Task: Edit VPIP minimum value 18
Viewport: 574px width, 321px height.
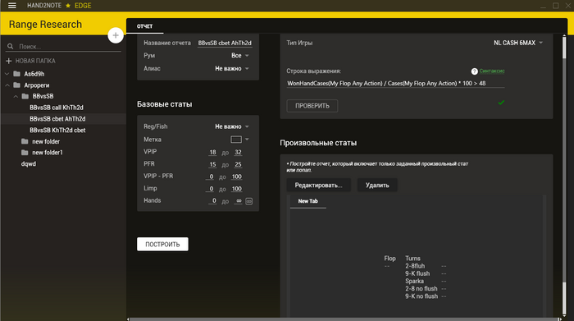Action: pos(212,152)
